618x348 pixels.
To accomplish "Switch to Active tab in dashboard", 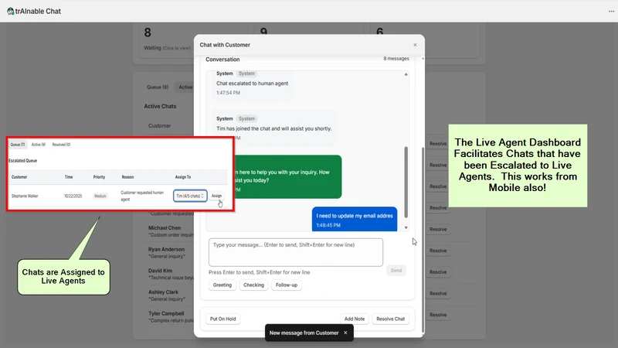I will coord(185,87).
